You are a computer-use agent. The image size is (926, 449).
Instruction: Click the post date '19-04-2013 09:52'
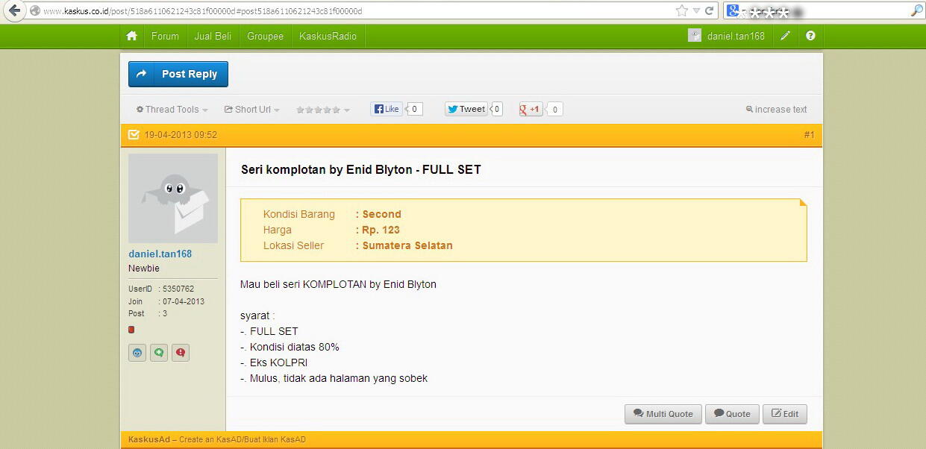click(x=181, y=135)
